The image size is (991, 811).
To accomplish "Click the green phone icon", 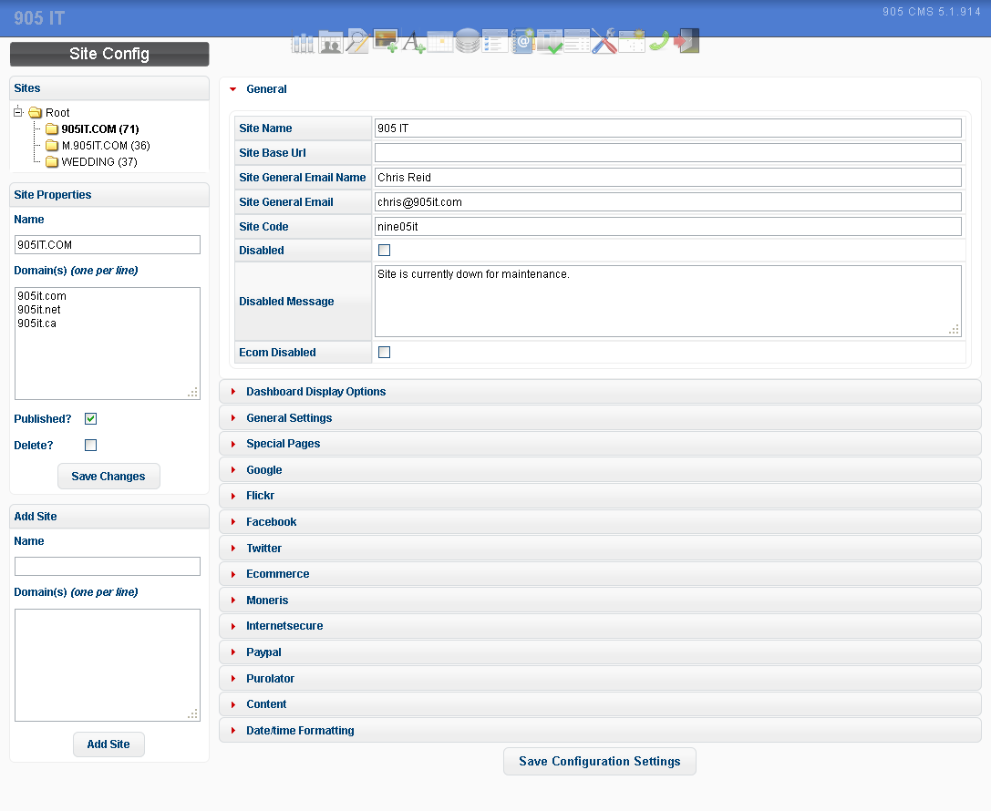I will [659, 41].
